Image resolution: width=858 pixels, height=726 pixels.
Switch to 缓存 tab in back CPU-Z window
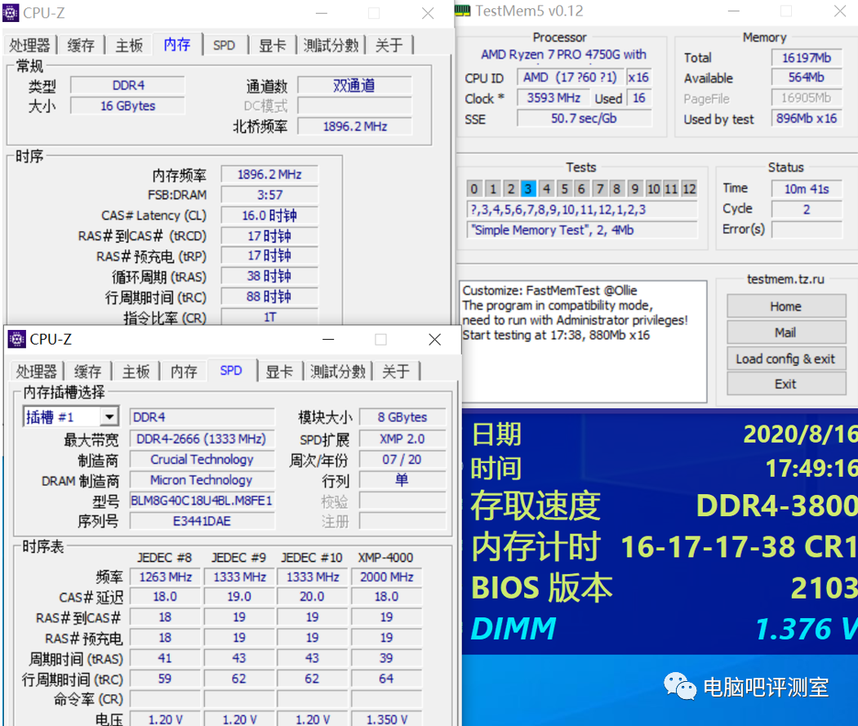81,45
